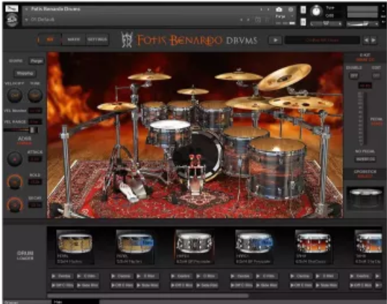Go to next instrument using header arrow
This screenshot has height=304, width=387.
[x=268, y=9]
